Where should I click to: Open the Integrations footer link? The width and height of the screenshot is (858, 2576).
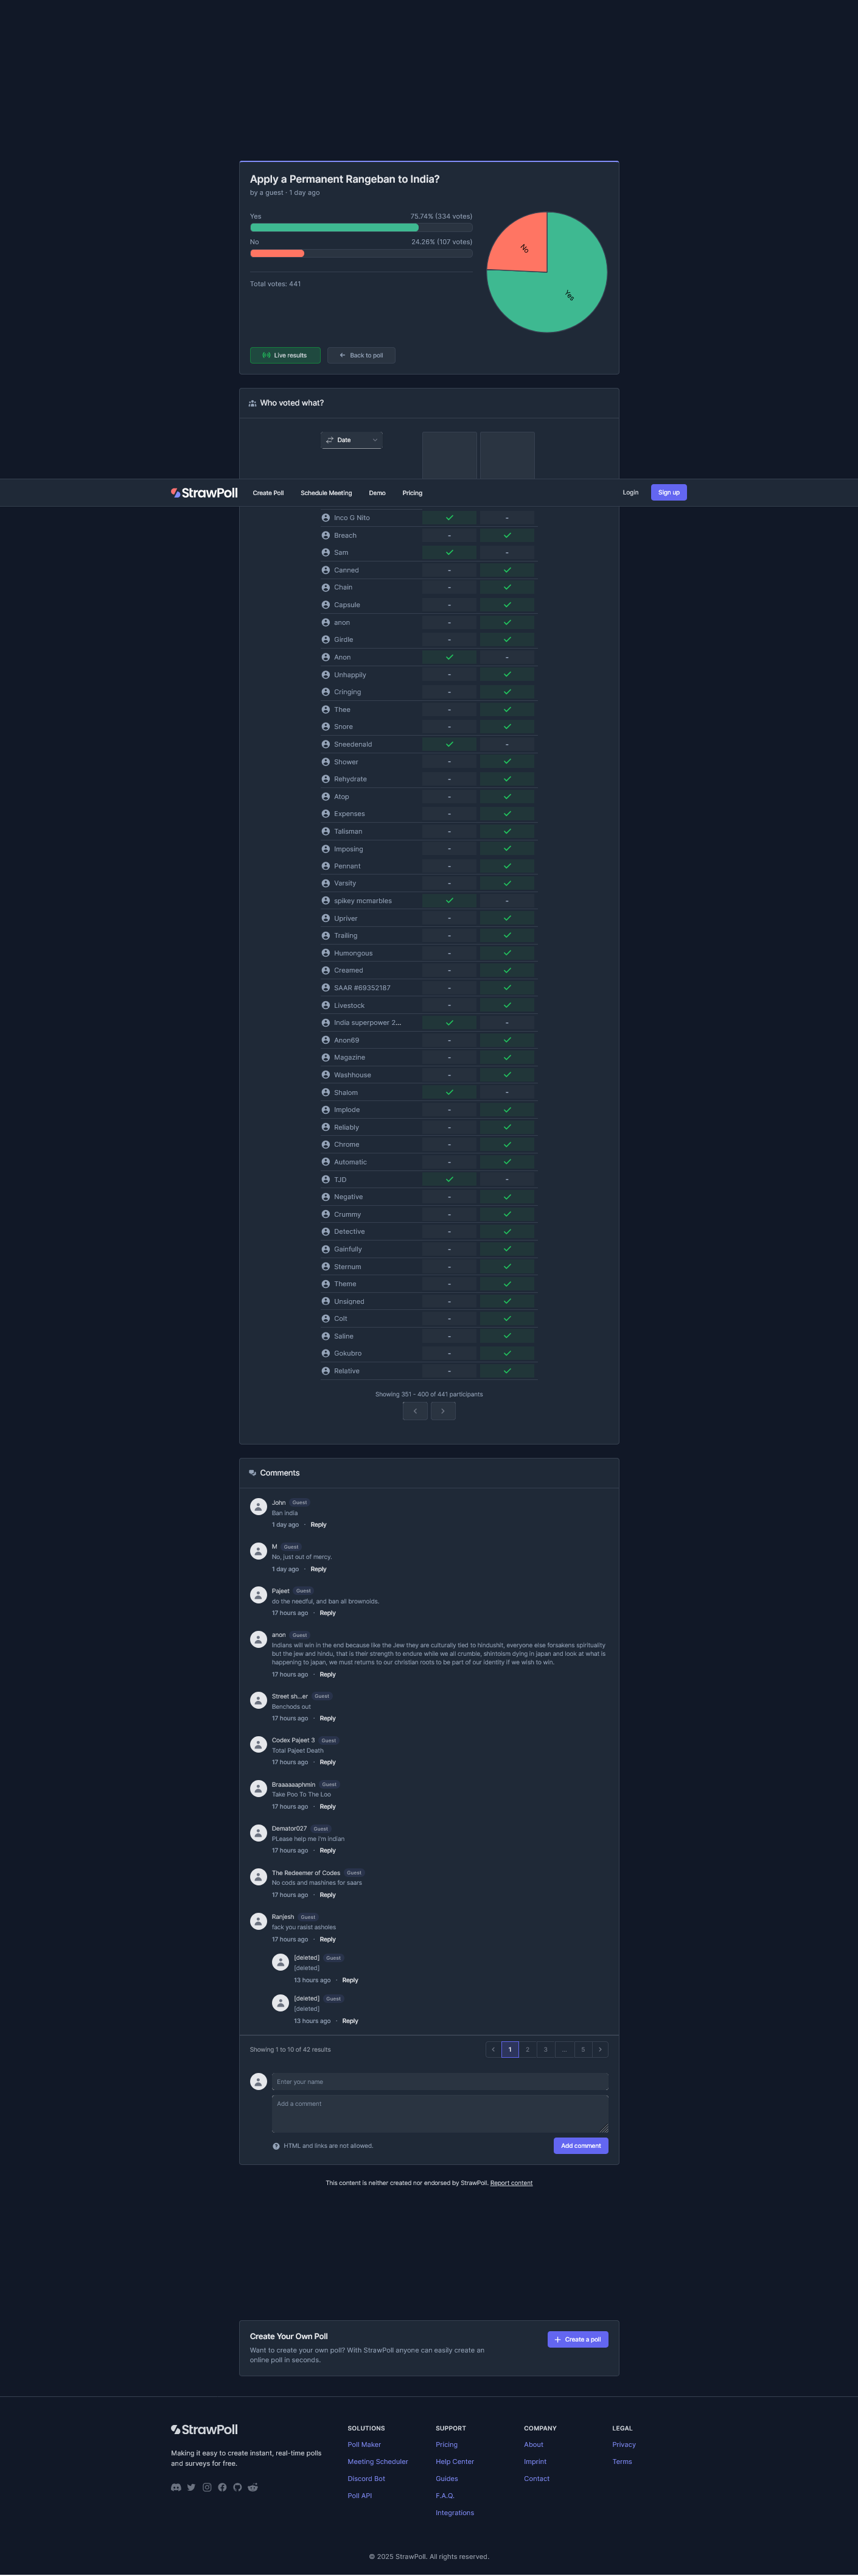[455, 2512]
